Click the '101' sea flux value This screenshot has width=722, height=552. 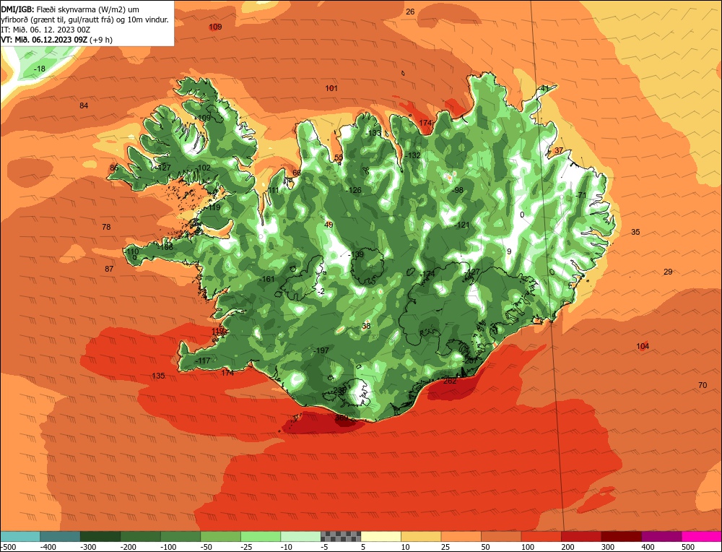[x=331, y=88]
